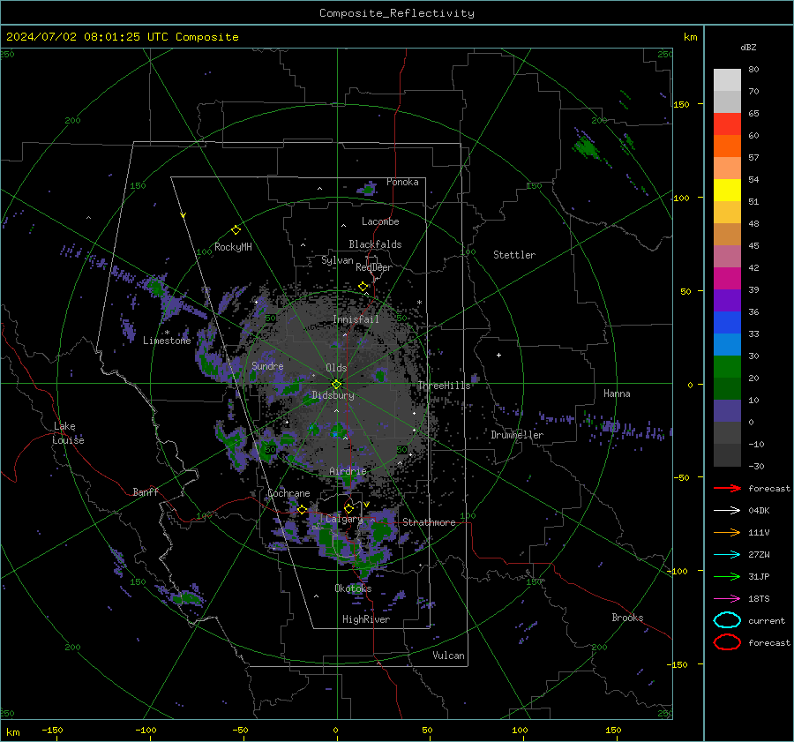
Task: Click the white plus marker west of Hanna
Action: click(498, 355)
